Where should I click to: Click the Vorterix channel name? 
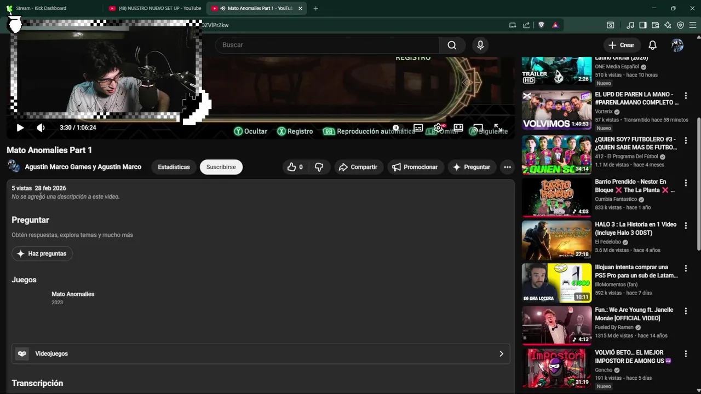[604, 112]
